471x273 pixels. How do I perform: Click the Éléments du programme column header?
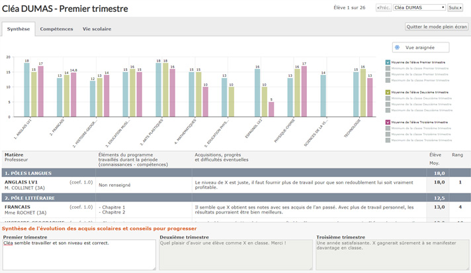pyautogui.click(x=133, y=160)
